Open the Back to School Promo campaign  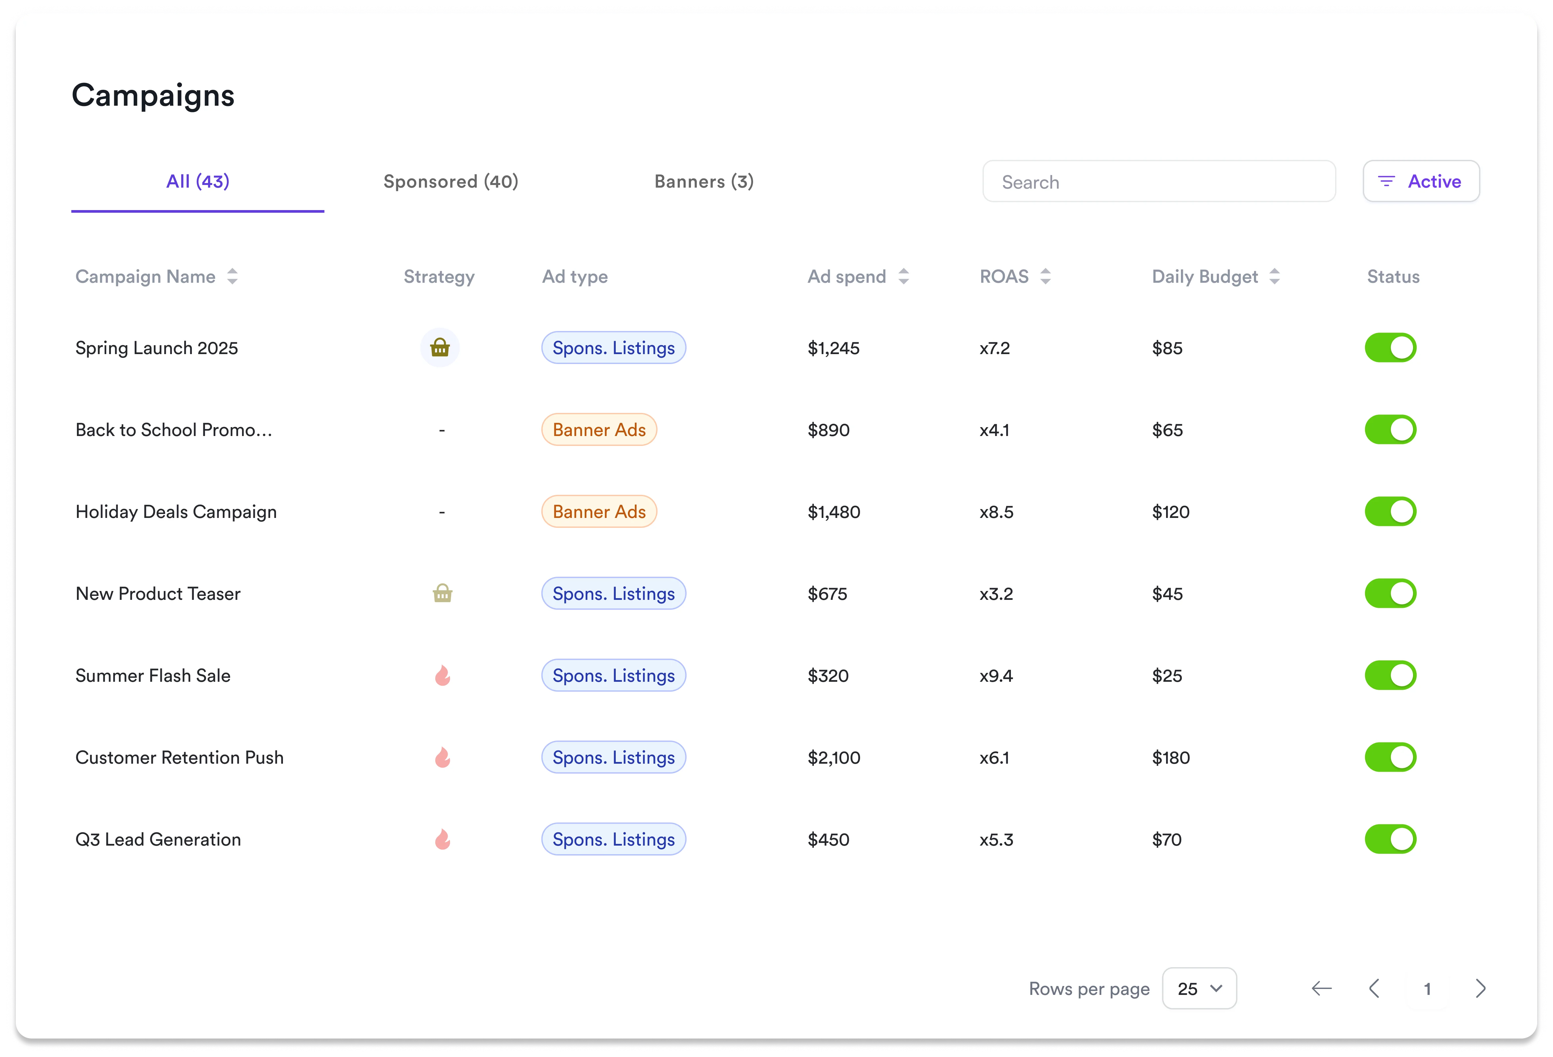click(x=174, y=429)
